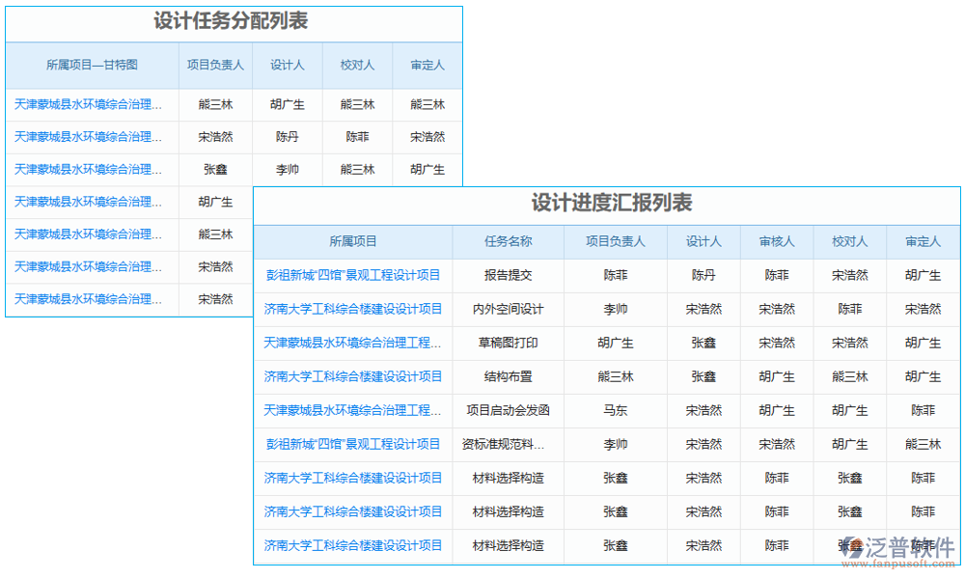Open the first 天津蒙城县水环境综合治理 project link
This screenshot has height=579, width=965.
[x=89, y=104]
